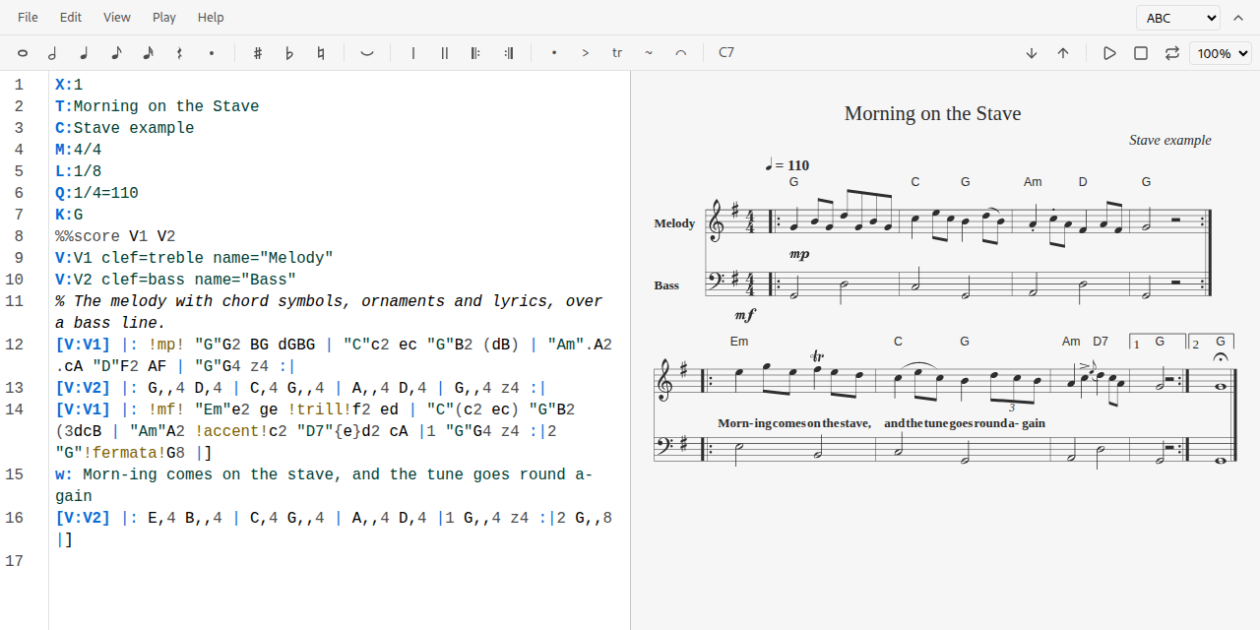1260x630 pixels.
Task: Click the tempo line "Q:1/4=110"
Action: 96,193
